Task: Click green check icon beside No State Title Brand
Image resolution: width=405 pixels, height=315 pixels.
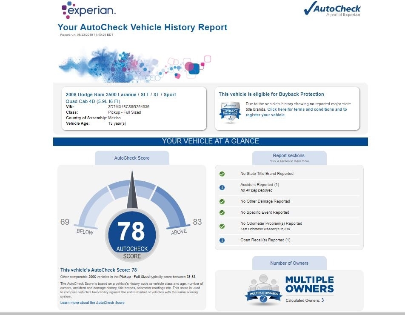Action: 222,174
